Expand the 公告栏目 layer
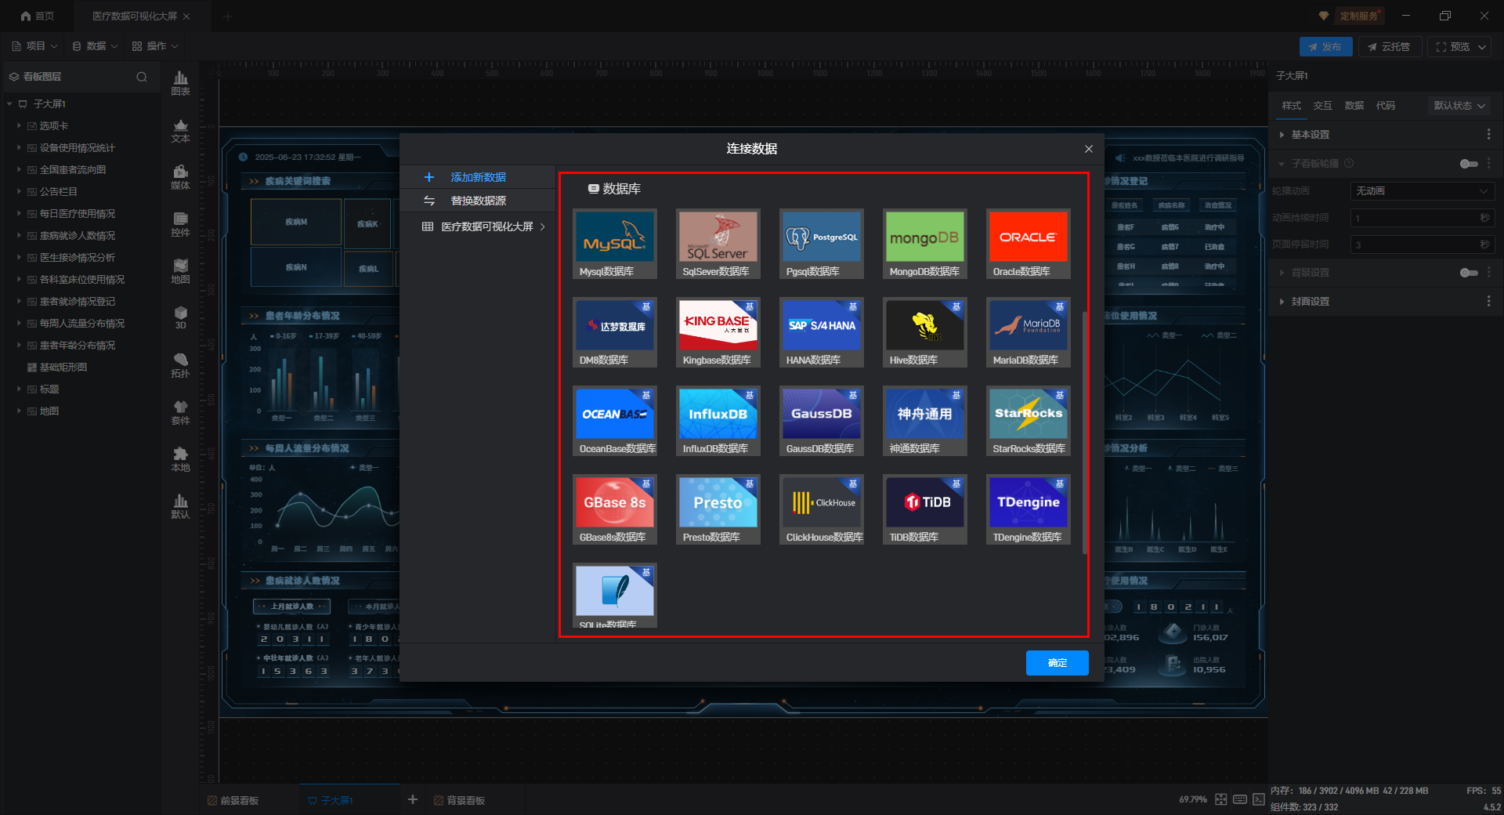 pyautogui.click(x=20, y=191)
